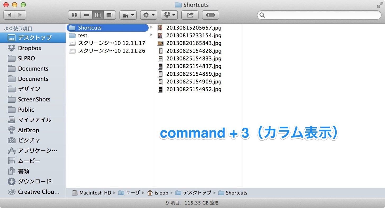This screenshot has height=208, width=385.
Task: Click デスクトップ in the path bar
Action: tap(194, 193)
